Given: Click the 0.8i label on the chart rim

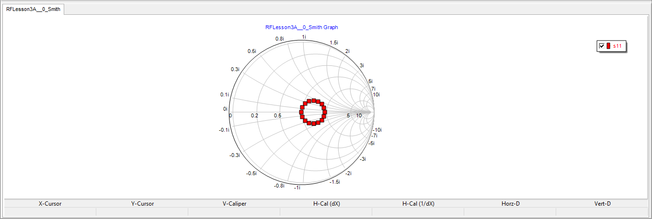Looking at the screenshot, I should (x=279, y=39).
